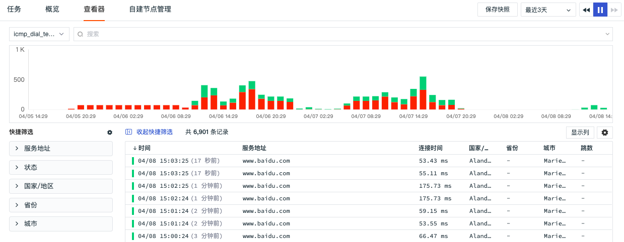The image size is (624, 242).
Task: Click the rewind time range button
Action: click(586, 10)
